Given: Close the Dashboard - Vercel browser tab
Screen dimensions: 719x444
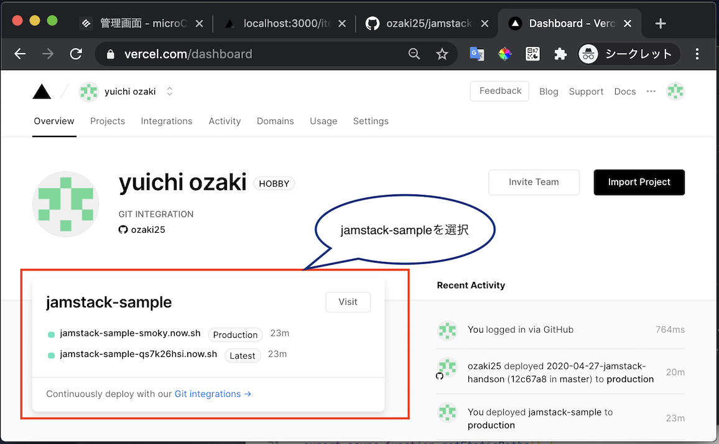Looking at the screenshot, I should (628, 24).
